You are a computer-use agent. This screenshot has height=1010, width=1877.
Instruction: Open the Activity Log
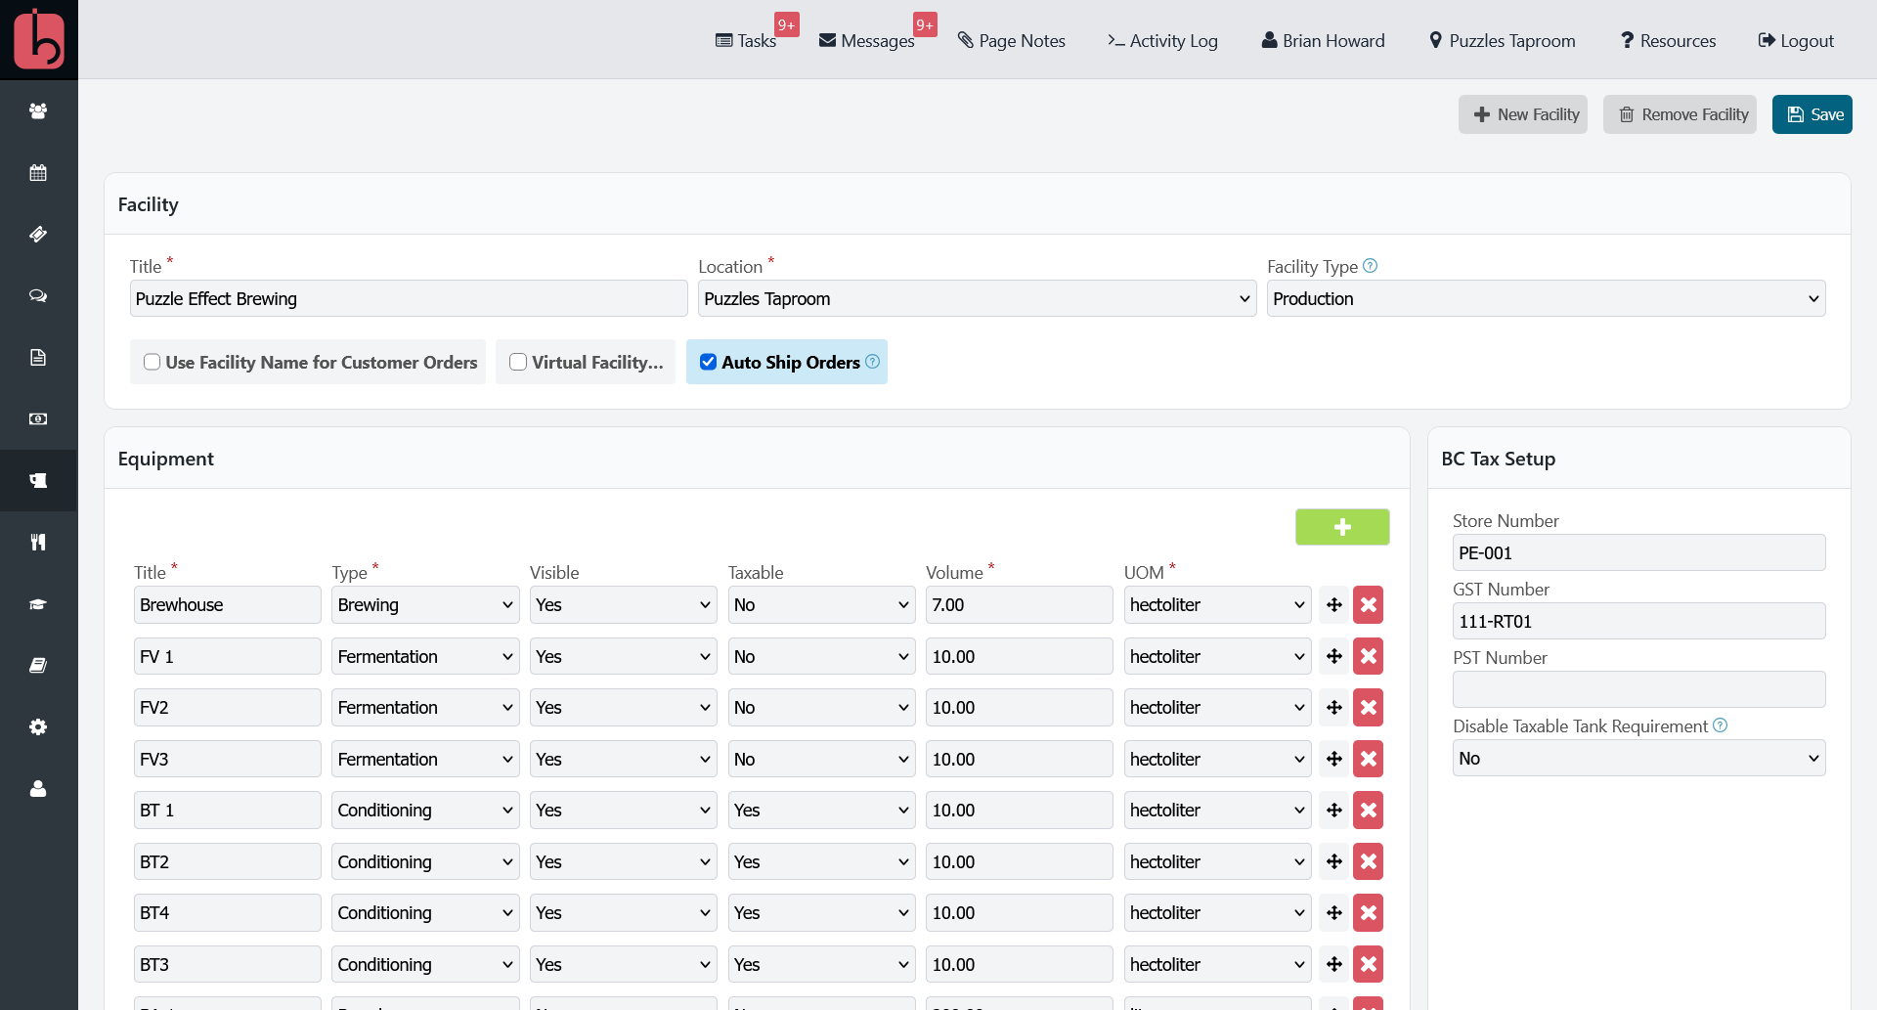pos(1162,41)
